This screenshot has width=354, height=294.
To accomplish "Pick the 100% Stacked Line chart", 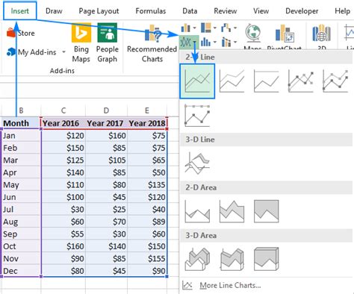I will (266, 81).
